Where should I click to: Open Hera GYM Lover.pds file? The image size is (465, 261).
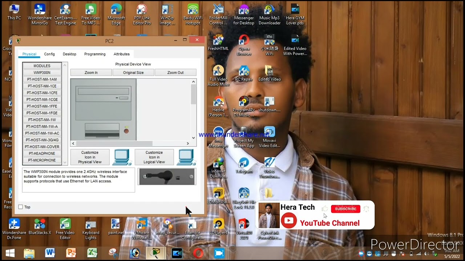(295, 14)
